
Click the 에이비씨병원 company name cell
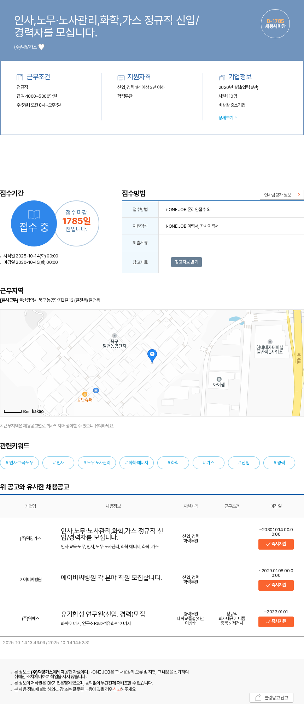[x=30, y=580]
